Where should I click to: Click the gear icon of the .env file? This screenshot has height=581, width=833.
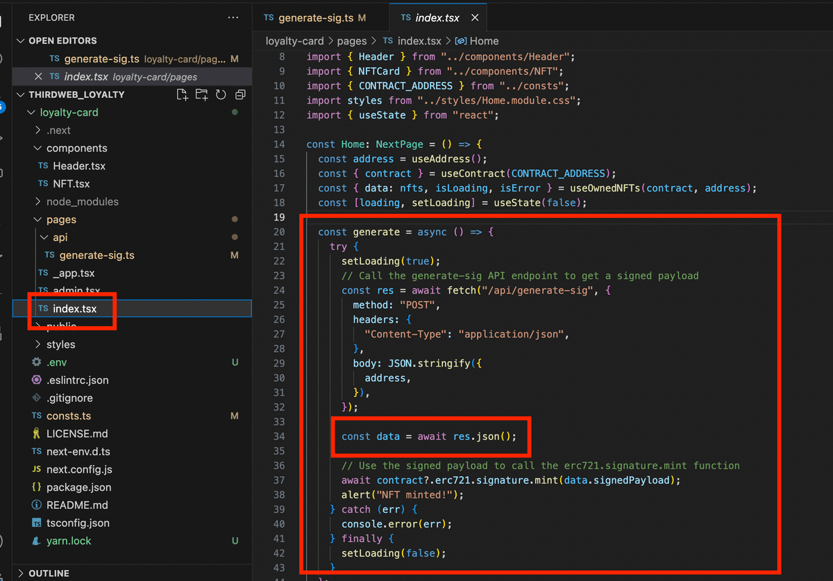[x=37, y=362]
